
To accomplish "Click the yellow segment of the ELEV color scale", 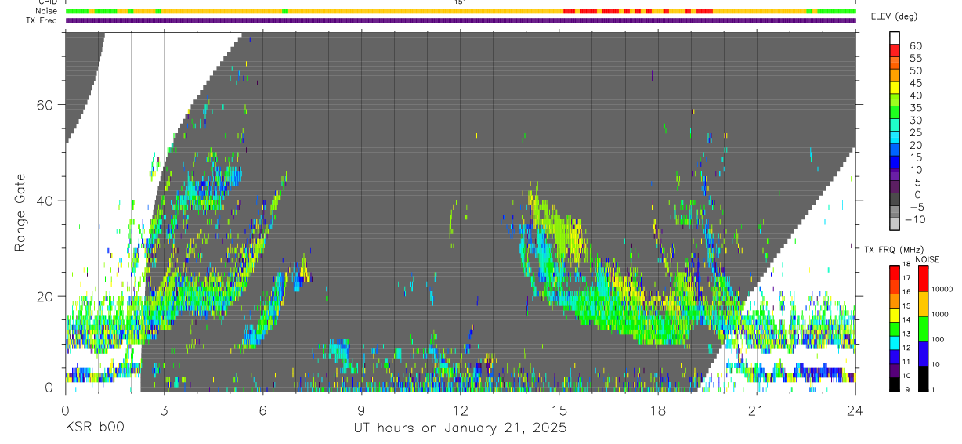I will tap(895, 88).
